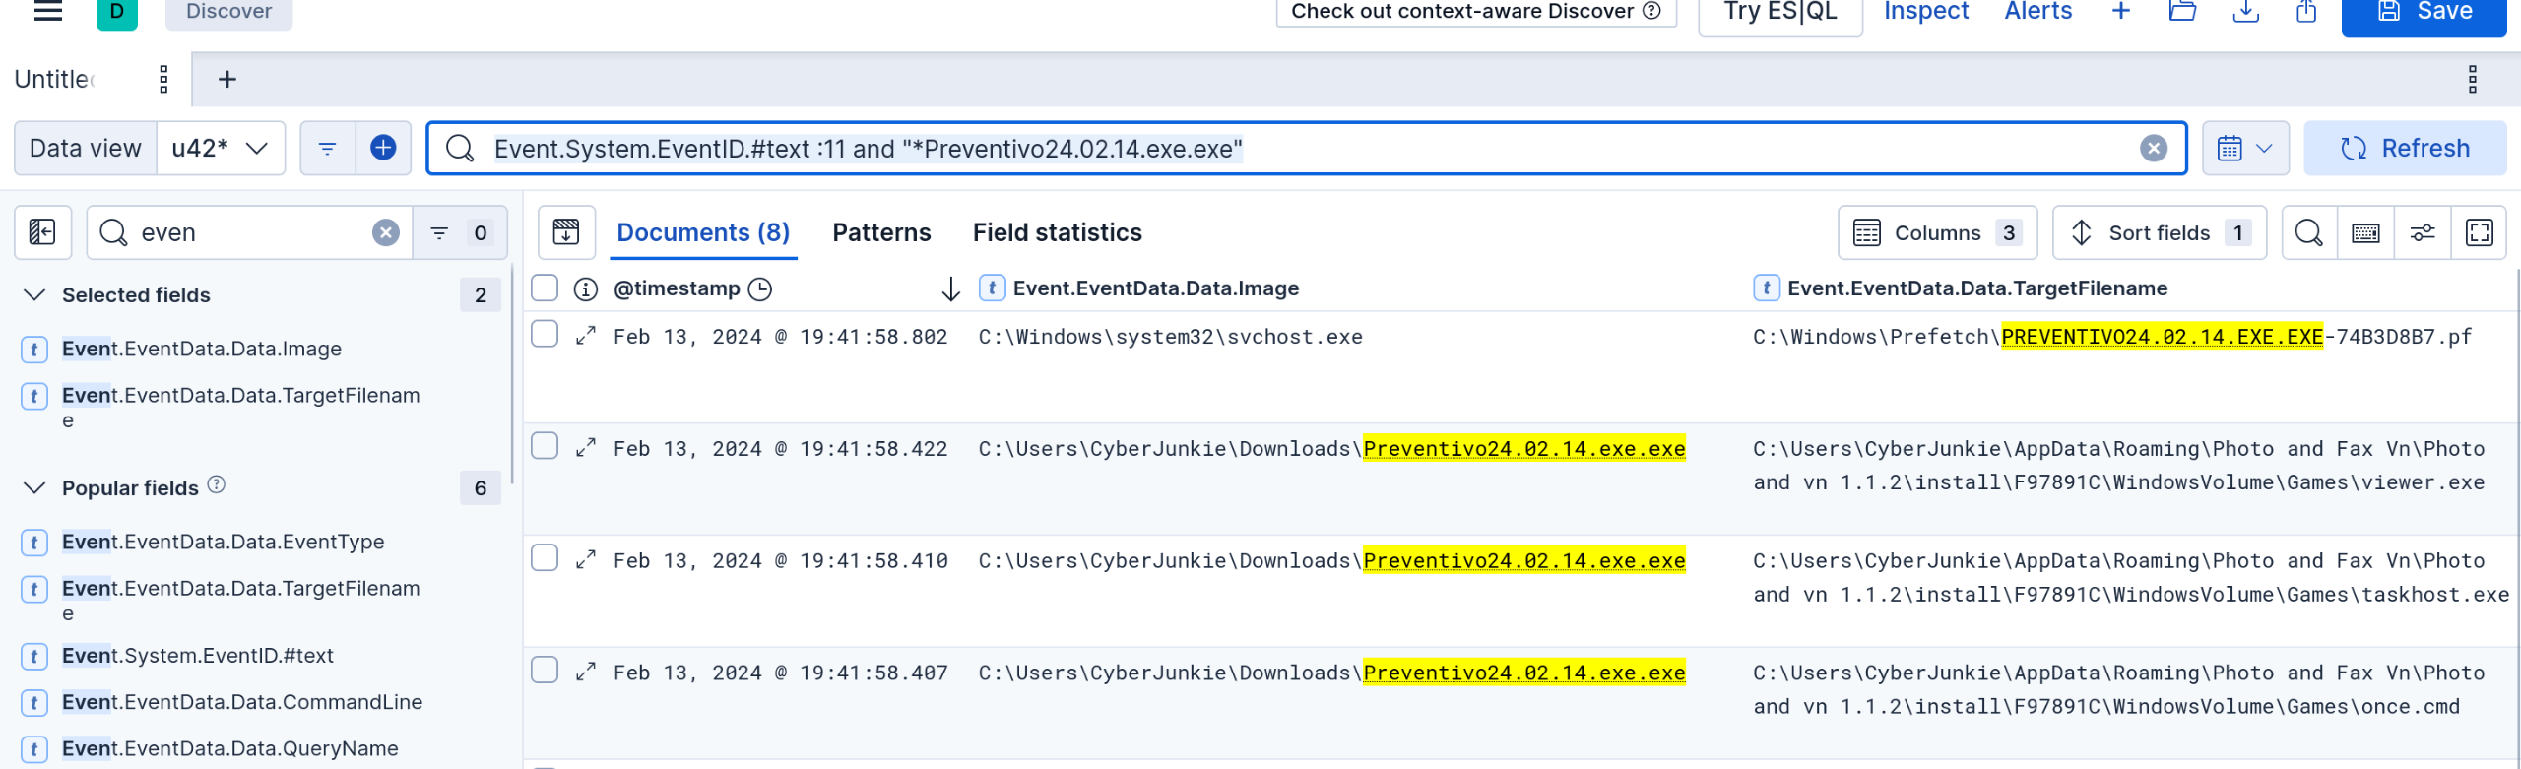Switch to the Patterns tab
The height and width of the screenshot is (769, 2521).
(x=880, y=232)
